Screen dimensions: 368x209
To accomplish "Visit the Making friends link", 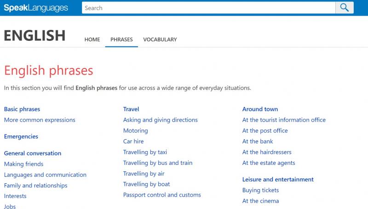I will 24,164.
